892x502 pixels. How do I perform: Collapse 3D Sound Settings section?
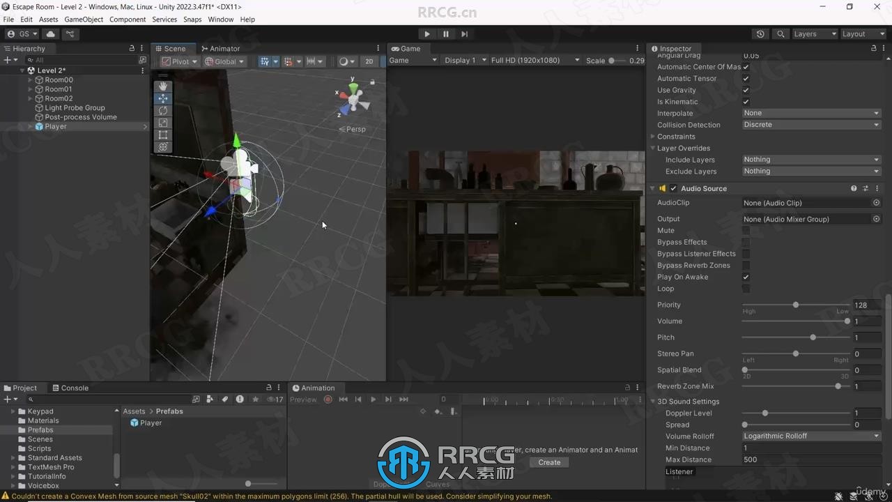[x=653, y=402]
